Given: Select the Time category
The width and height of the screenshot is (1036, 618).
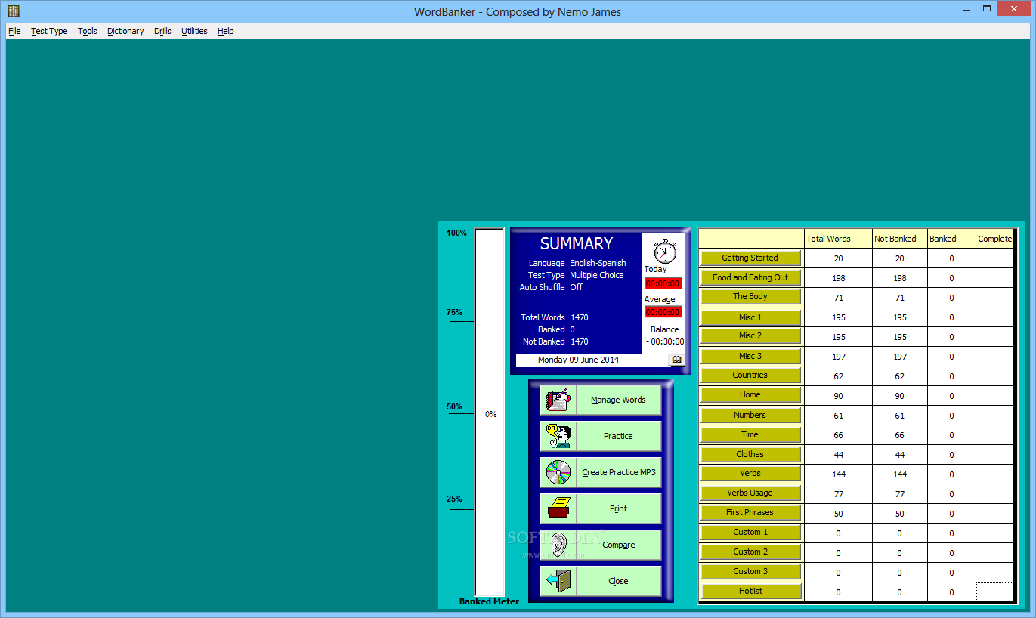Looking at the screenshot, I should coord(750,434).
